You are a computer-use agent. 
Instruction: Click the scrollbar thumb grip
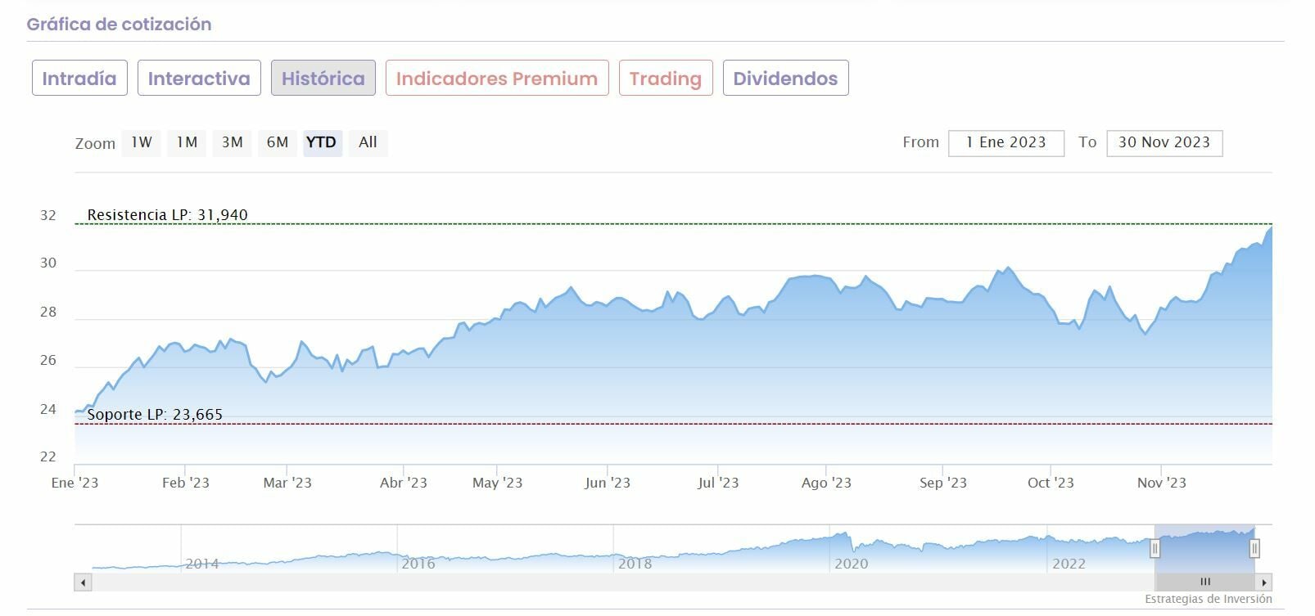1204,582
